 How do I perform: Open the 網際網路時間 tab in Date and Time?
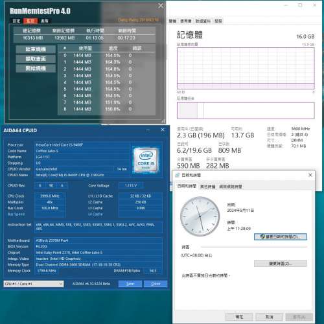point(231,187)
